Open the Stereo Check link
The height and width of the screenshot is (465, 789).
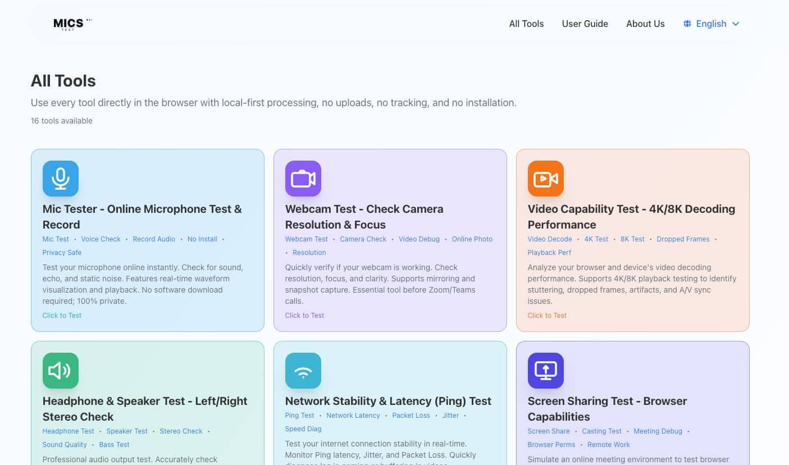point(181,431)
